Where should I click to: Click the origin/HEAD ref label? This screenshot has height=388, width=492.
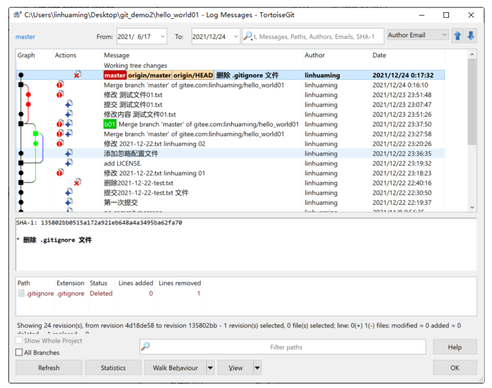(x=193, y=75)
